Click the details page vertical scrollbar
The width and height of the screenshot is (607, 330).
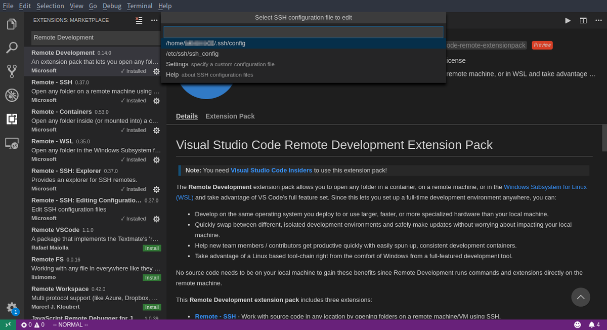pos(604,138)
